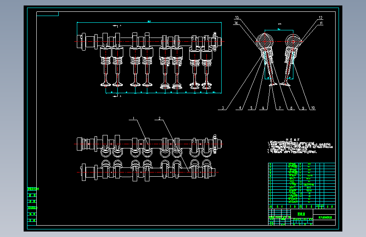366x237 pixels.
Task: Pick callout label 13
Action: (x=237, y=17)
